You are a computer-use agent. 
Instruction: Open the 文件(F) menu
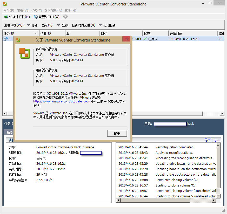click(9, 11)
